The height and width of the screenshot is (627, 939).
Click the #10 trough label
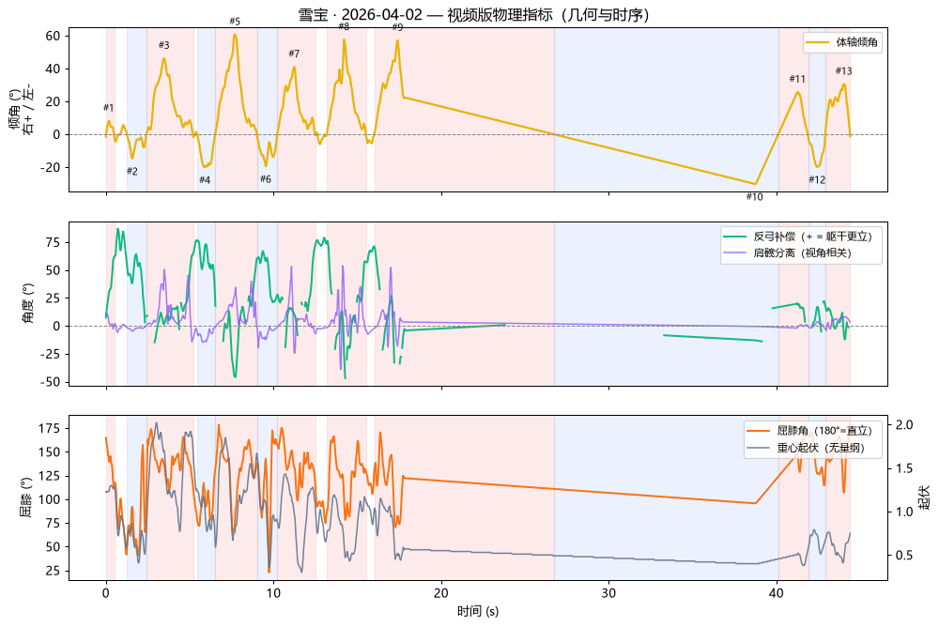pos(755,197)
